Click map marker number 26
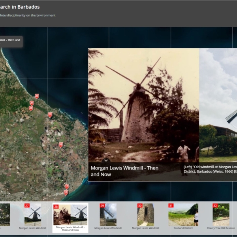This screenshot has width=237, height=237. coord(31,108)
